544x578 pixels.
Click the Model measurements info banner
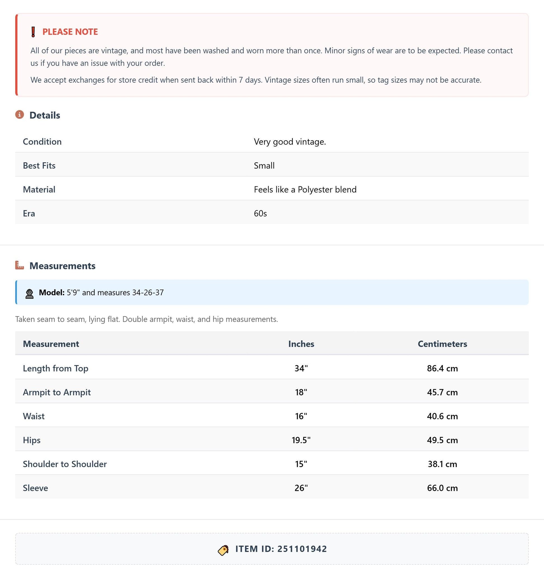(x=272, y=292)
